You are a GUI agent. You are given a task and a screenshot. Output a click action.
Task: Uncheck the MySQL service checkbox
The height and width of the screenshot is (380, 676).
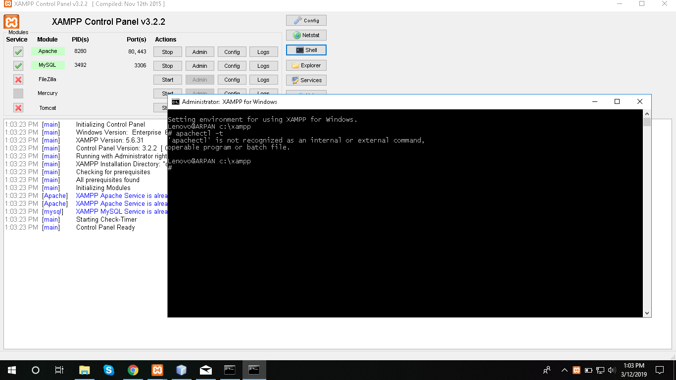click(18, 65)
